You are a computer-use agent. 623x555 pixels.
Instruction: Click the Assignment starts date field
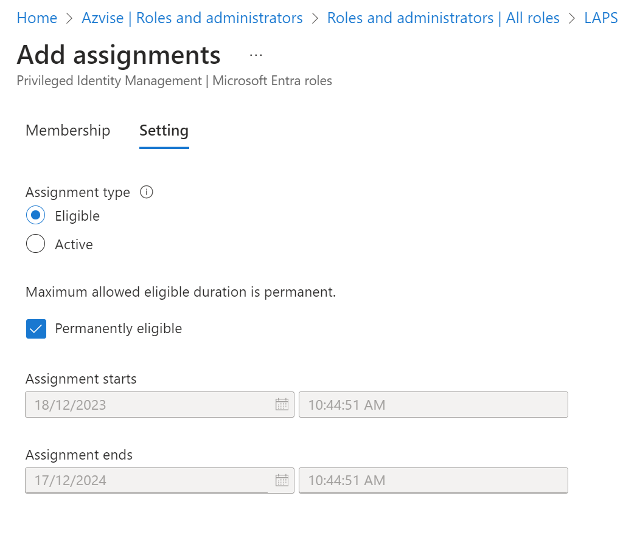pos(146,404)
